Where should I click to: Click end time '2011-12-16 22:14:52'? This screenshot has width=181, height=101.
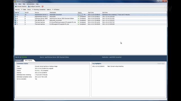[108, 19]
